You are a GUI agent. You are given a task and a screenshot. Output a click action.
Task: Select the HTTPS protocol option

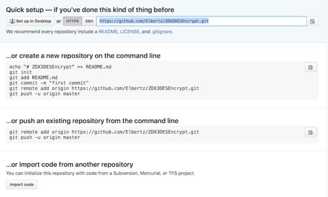pyautogui.click(x=72, y=21)
